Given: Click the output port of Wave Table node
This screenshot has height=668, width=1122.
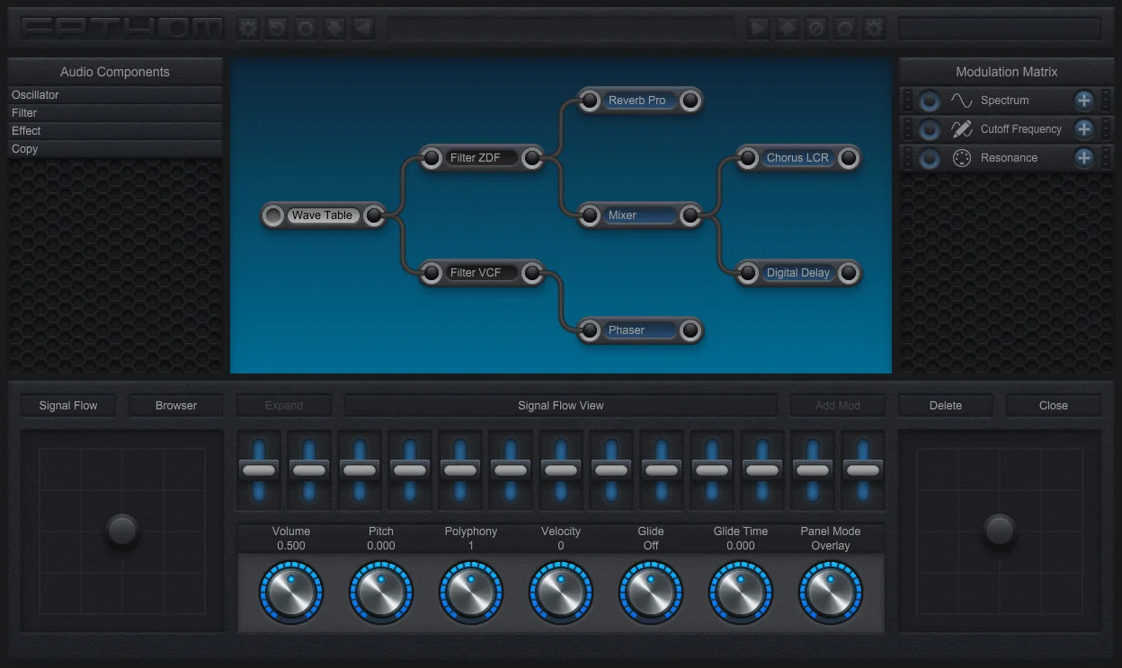Looking at the screenshot, I should tap(374, 215).
